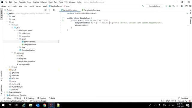
Task: Expand the .idea folder
Action: (7, 16)
